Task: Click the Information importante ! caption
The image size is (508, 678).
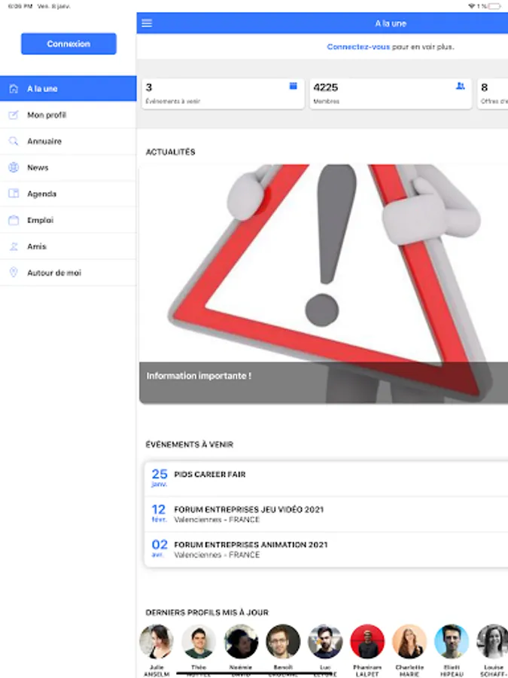Action: point(199,376)
